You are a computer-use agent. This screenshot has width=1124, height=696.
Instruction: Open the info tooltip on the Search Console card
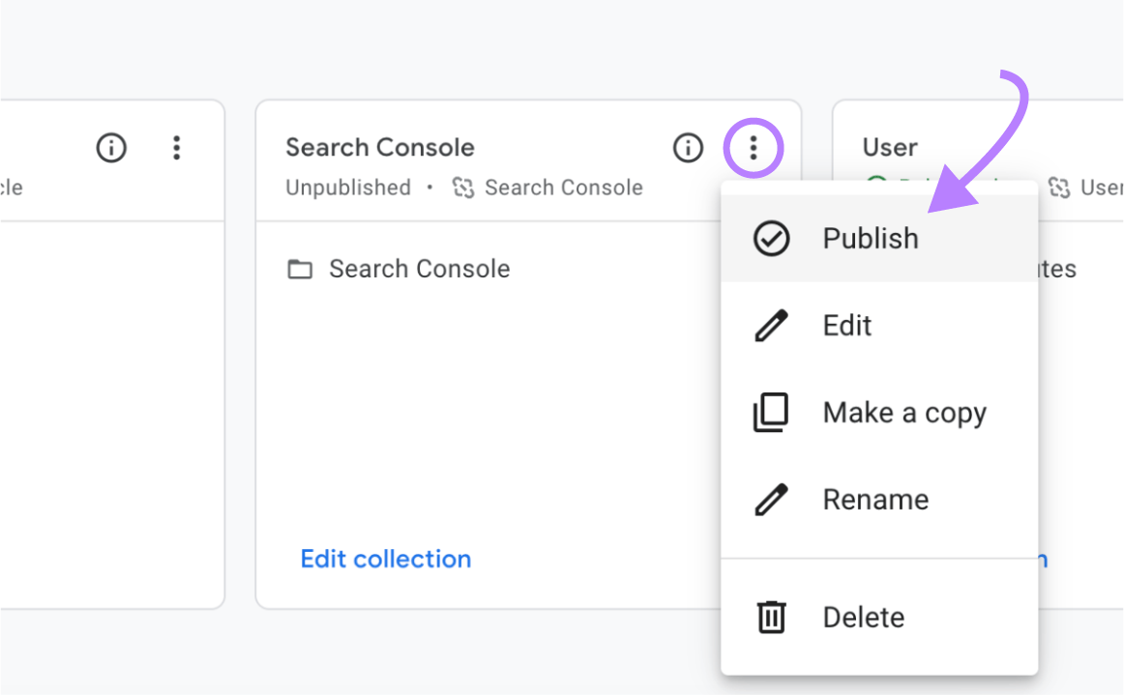(x=688, y=148)
